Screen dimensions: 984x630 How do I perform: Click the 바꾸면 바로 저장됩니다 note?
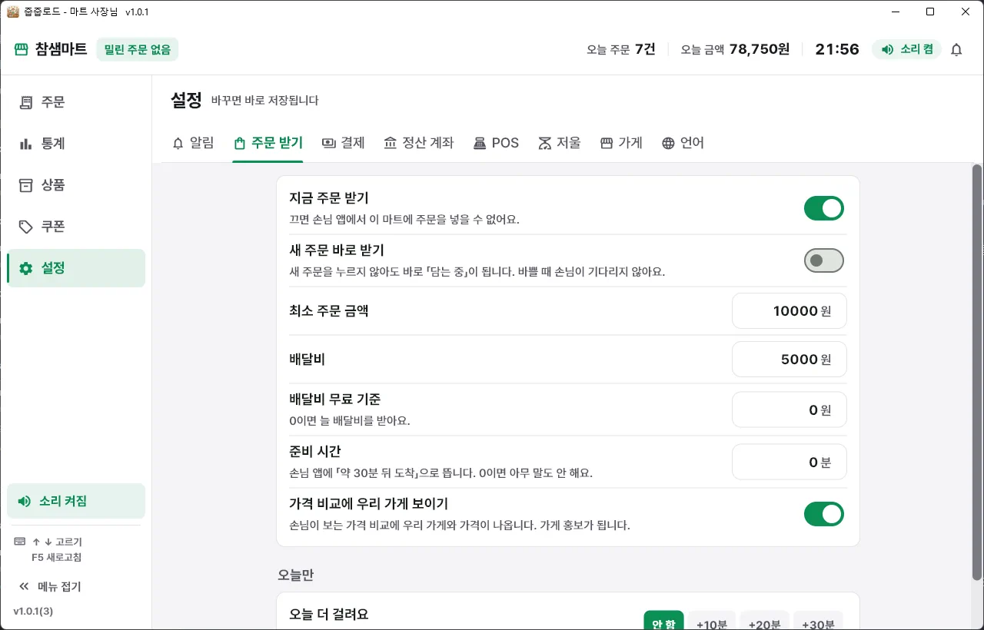click(265, 101)
